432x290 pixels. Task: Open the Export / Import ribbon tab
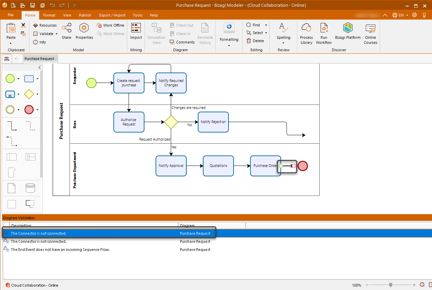coord(112,15)
